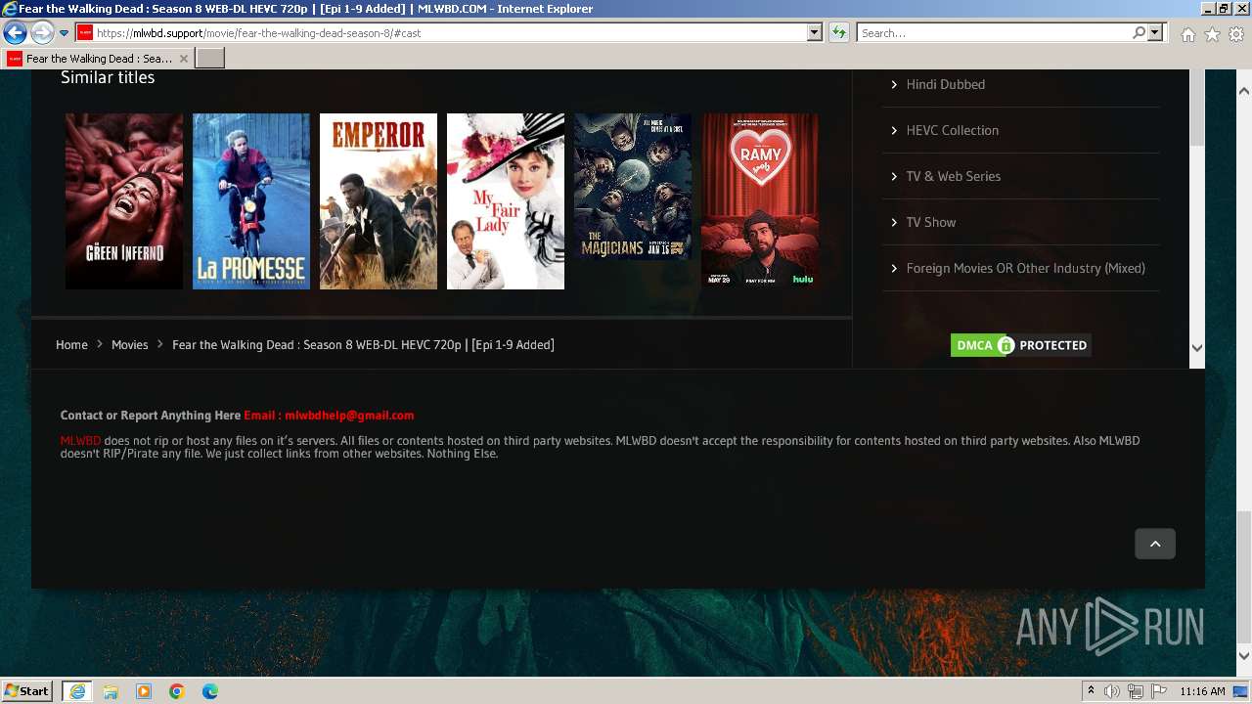Refresh the page with the reload icon
The width and height of the screenshot is (1252, 704).
point(839,32)
